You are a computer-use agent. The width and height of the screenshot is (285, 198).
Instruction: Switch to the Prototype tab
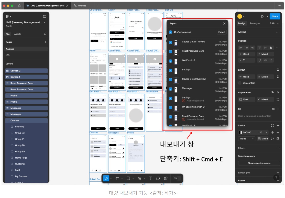(x=255, y=24)
